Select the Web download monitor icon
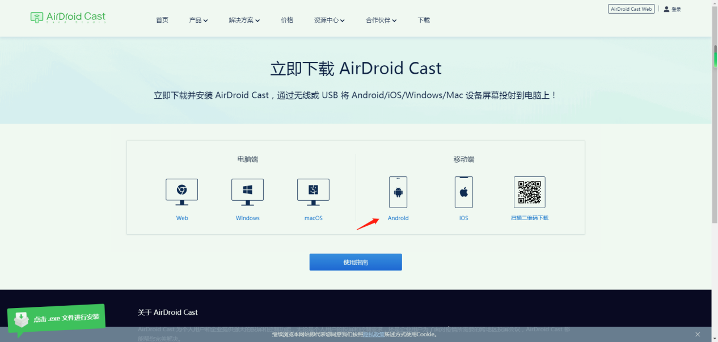718x342 pixels. coord(182,193)
